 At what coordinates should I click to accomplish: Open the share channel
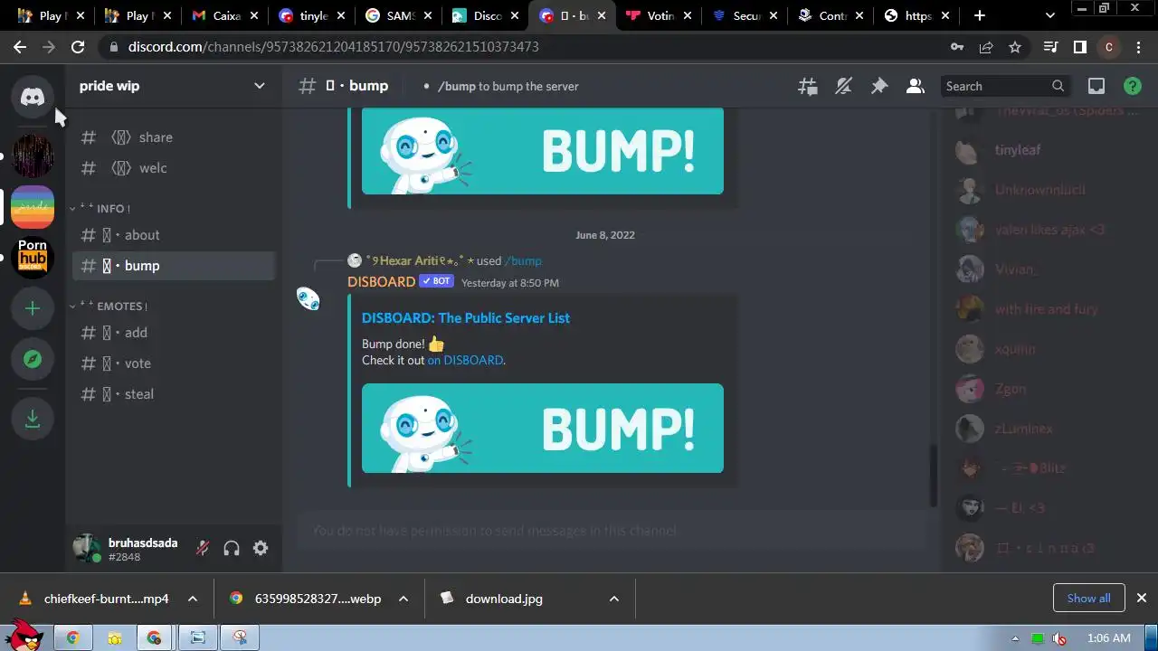click(174, 137)
